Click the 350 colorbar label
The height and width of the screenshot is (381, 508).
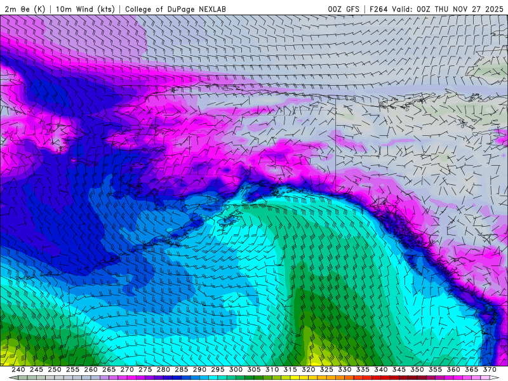pos(417,370)
